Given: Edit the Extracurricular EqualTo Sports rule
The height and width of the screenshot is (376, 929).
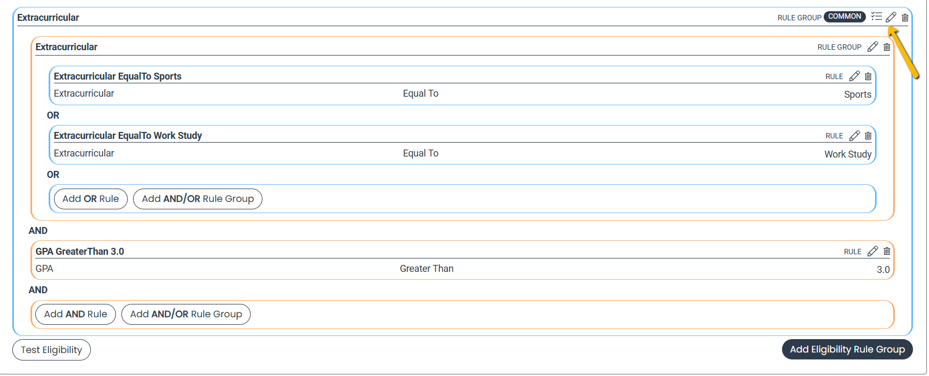Looking at the screenshot, I should (854, 76).
